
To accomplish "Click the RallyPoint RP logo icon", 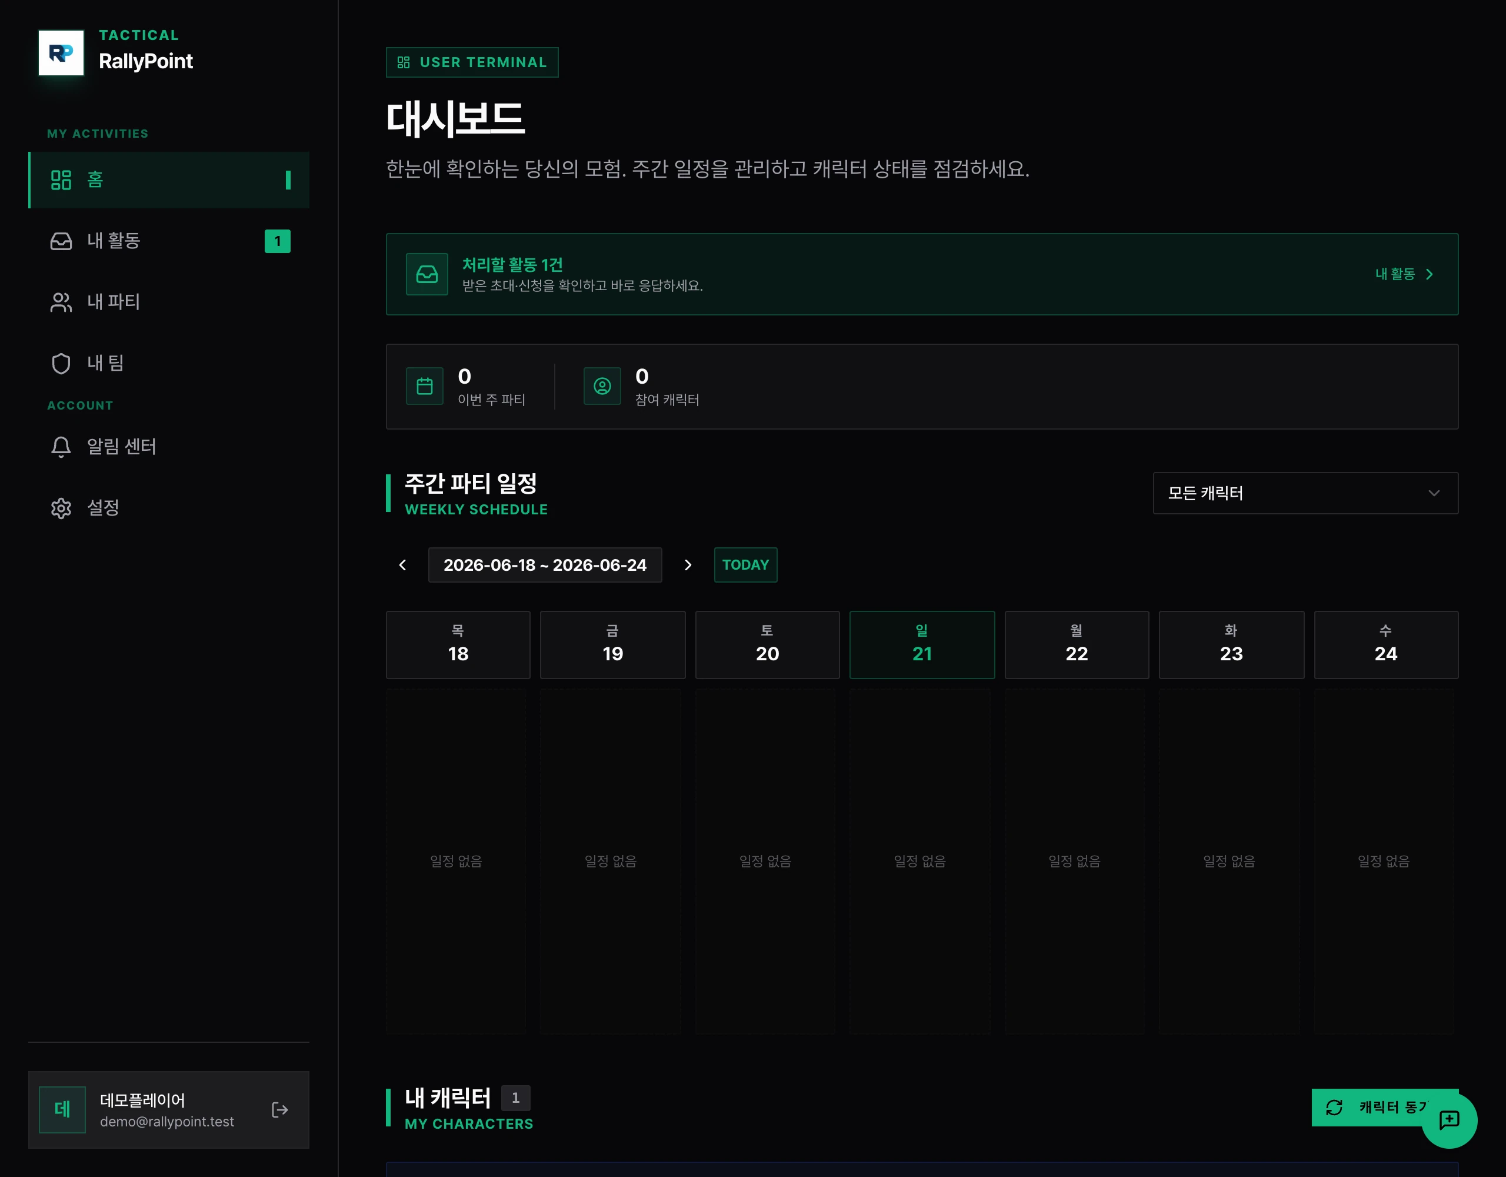I will pyautogui.click(x=61, y=52).
